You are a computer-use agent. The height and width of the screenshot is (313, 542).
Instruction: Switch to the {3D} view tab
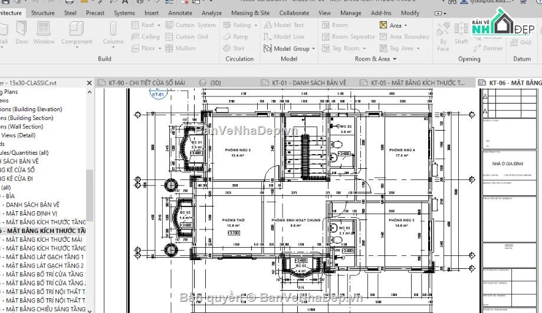click(210, 83)
